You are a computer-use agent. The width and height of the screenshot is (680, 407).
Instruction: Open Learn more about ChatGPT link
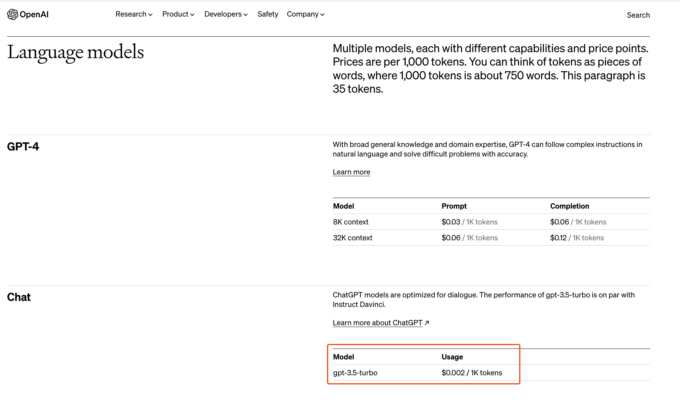378,323
